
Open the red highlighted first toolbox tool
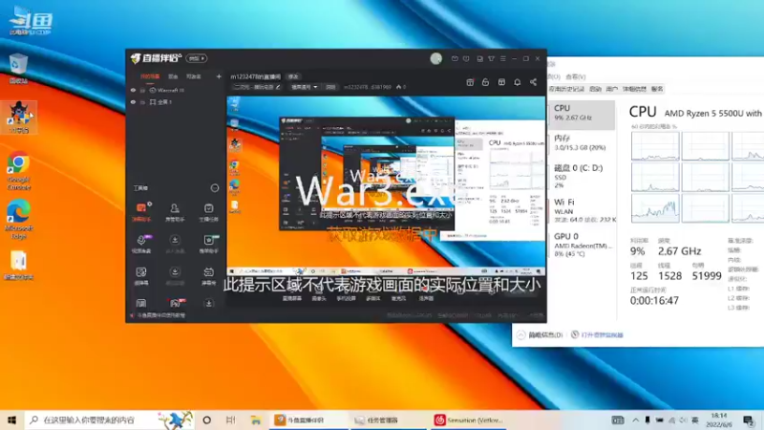(141, 212)
